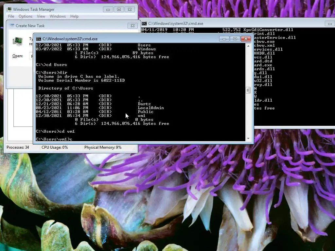Click the Open: label in Create New Task
This screenshot has height=251, width=335.
[x=18, y=56]
